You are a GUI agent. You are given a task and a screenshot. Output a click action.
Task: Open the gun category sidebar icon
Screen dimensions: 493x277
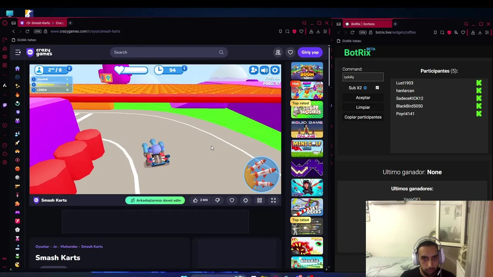17,186
